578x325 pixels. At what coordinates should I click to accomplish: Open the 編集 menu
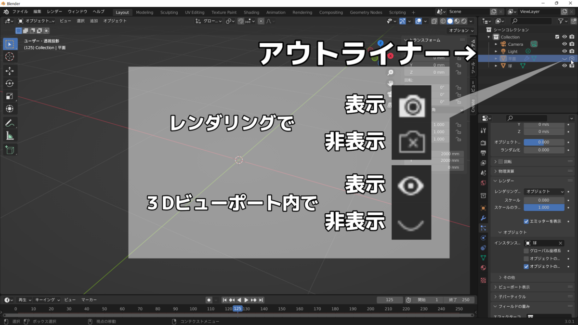38,12
